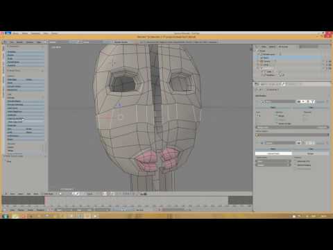
Task: Click the Mirror Object field
Action: coord(292,135)
